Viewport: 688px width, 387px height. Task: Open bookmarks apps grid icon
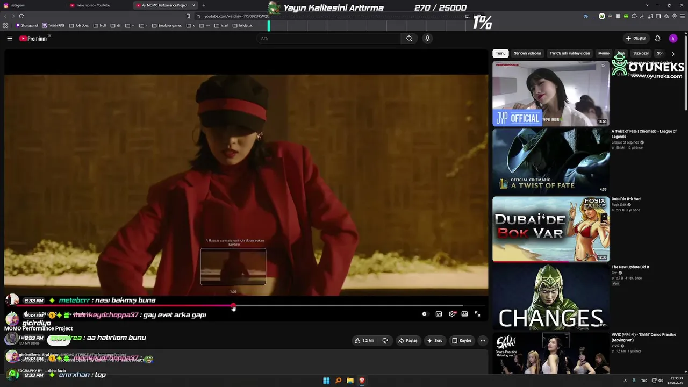click(x=5, y=25)
